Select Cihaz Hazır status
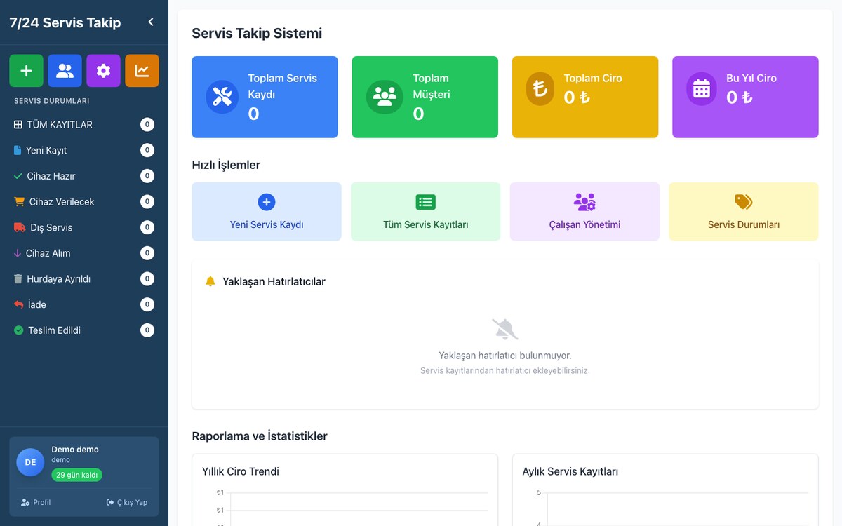This screenshot has width=842, height=526. (x=84, y=176)
